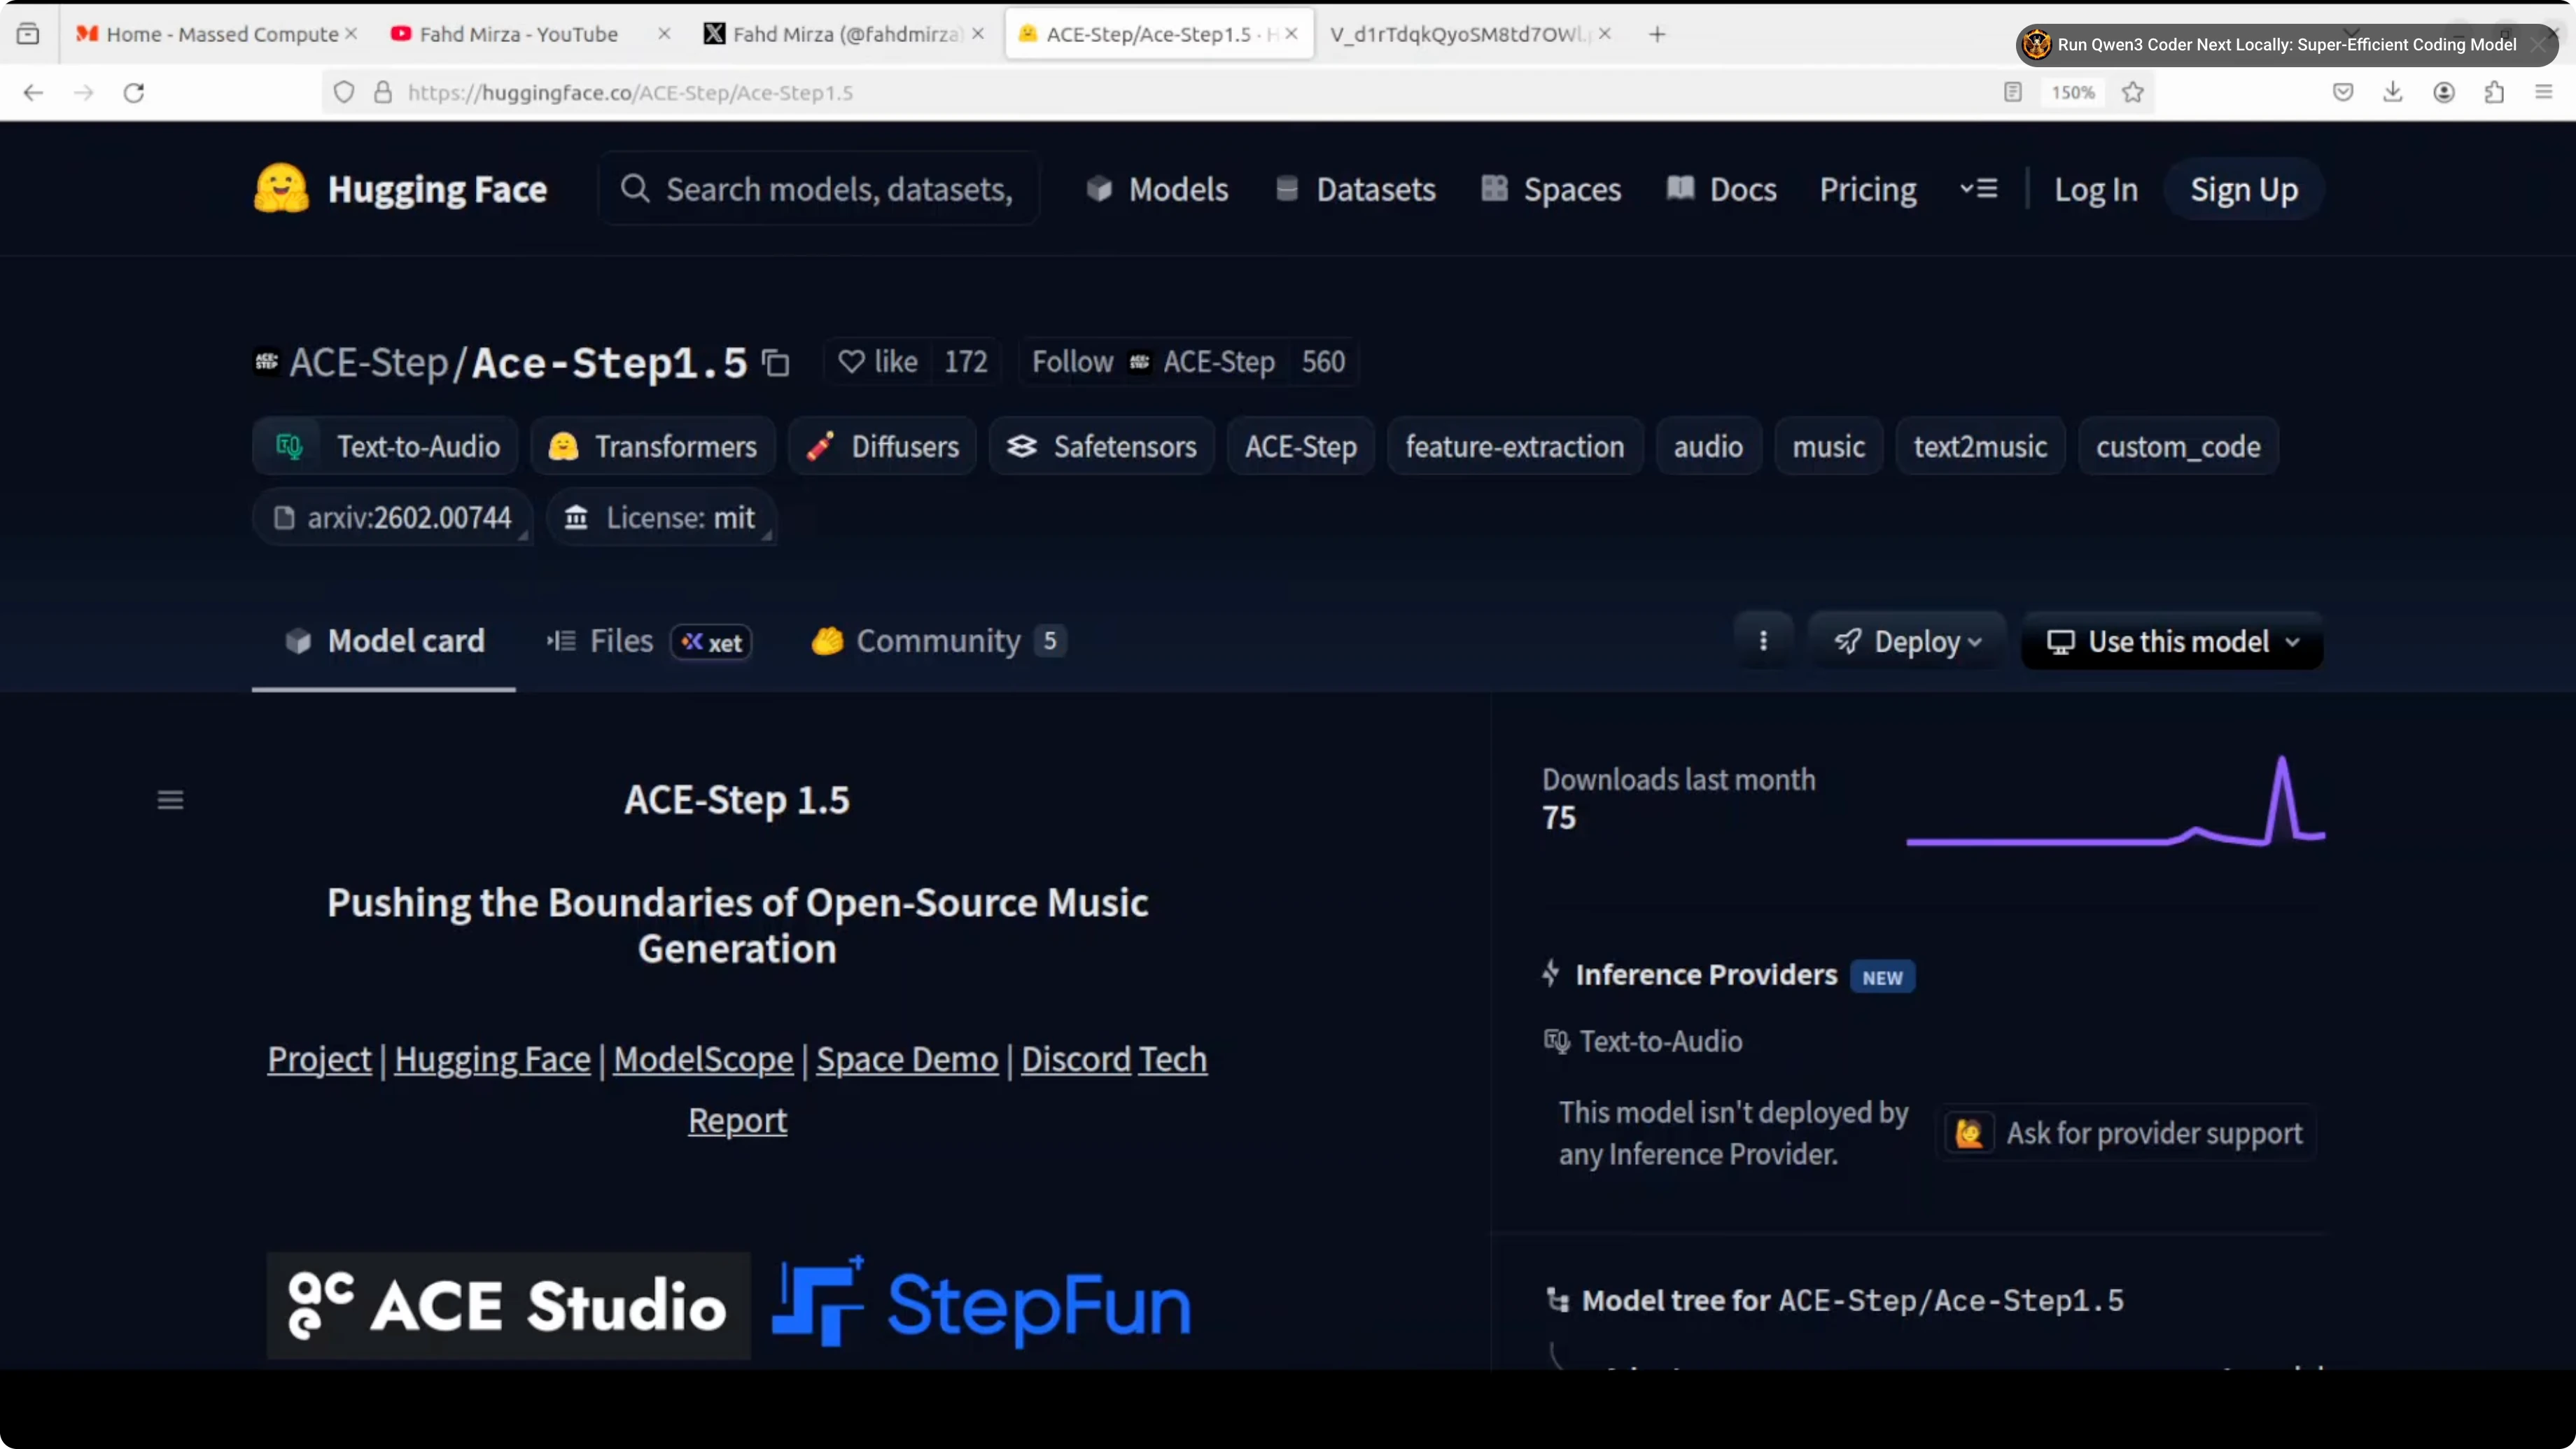Reload the page
Viewport: 2576px width, 1449px height.
(134, 92)
